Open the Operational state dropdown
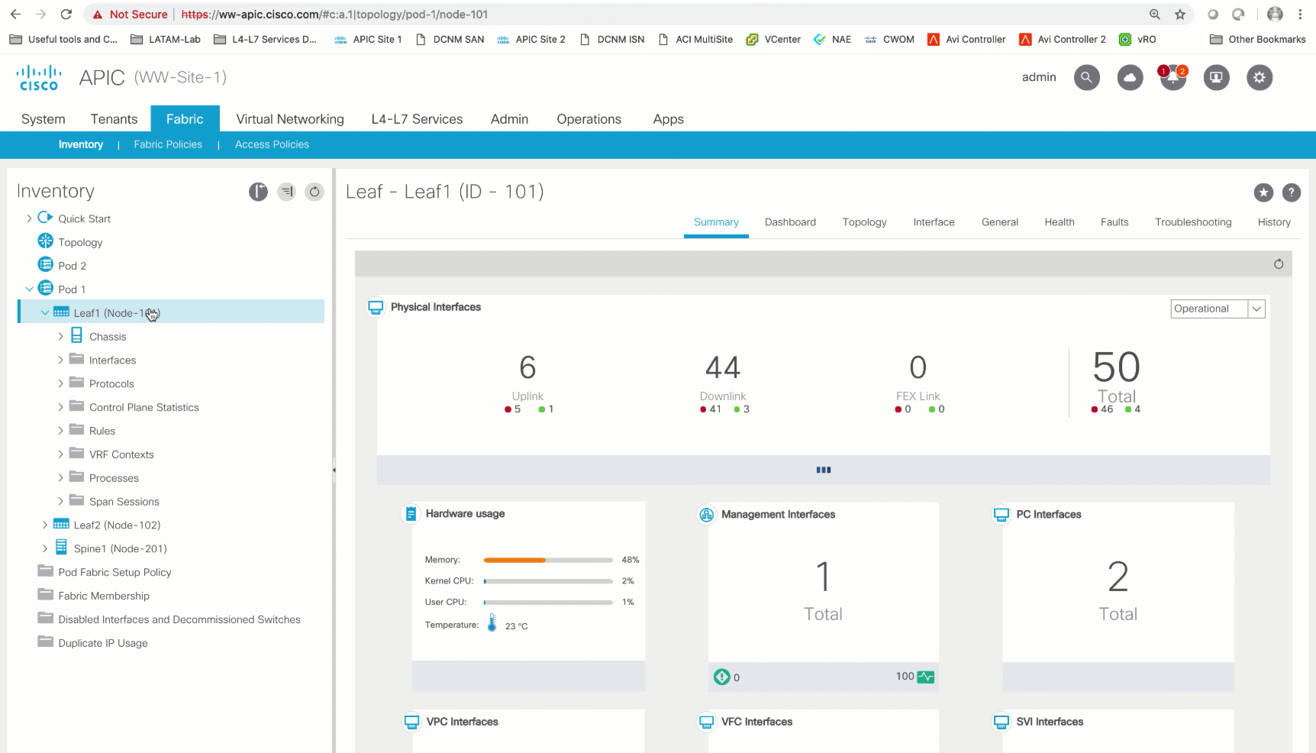Viewport: 1316px width, 753px height. pos(1256,309)
